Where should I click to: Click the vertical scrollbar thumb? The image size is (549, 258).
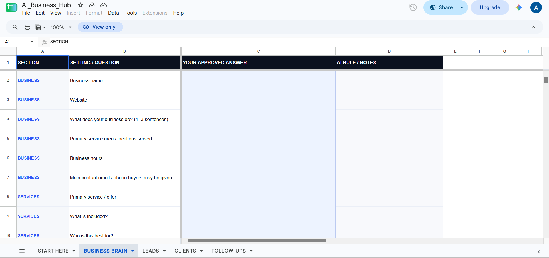pyautogui.click(x=546, y=80)
